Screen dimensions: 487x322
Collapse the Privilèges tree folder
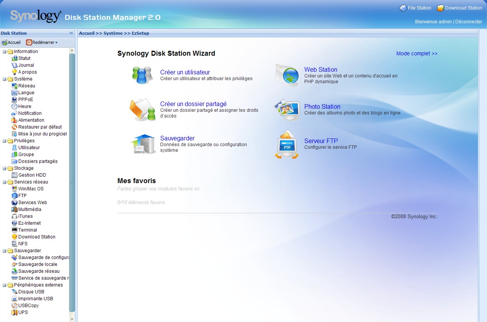point(5,141)
